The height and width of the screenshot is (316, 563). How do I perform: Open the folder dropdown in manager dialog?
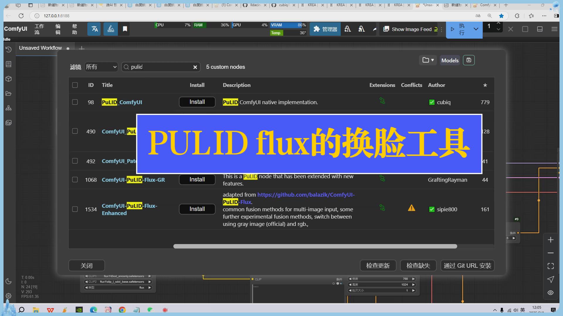[x=428, y=60]
